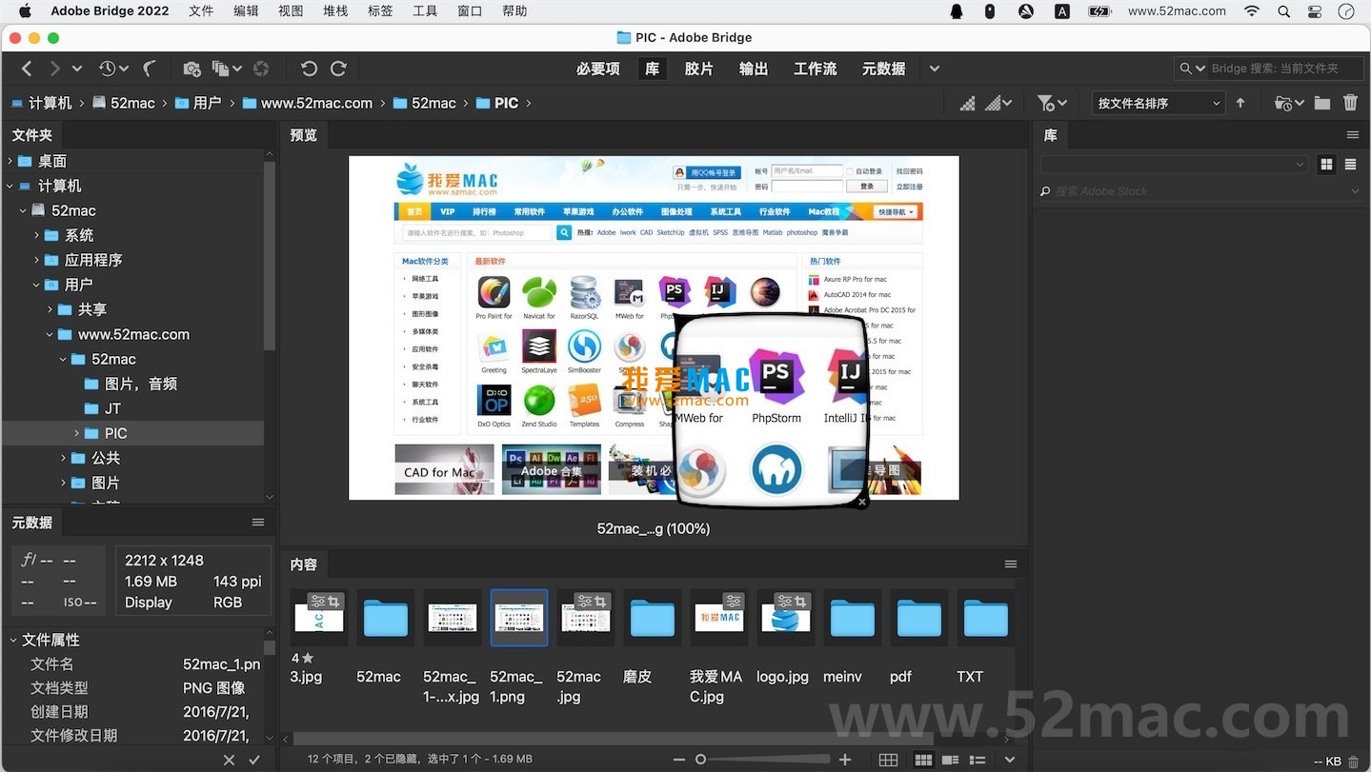This screenshot has height=772, width=1371.
Task: Open the Metadata panel hamburger menu
Action: [258, 523]
